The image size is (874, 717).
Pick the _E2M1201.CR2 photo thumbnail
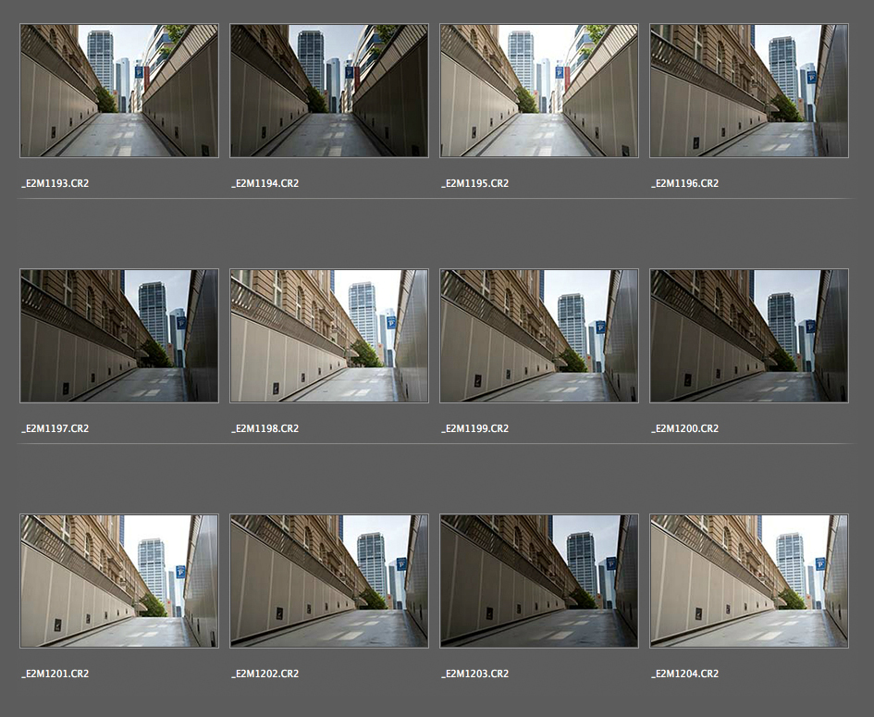click(x=119, y=581)
